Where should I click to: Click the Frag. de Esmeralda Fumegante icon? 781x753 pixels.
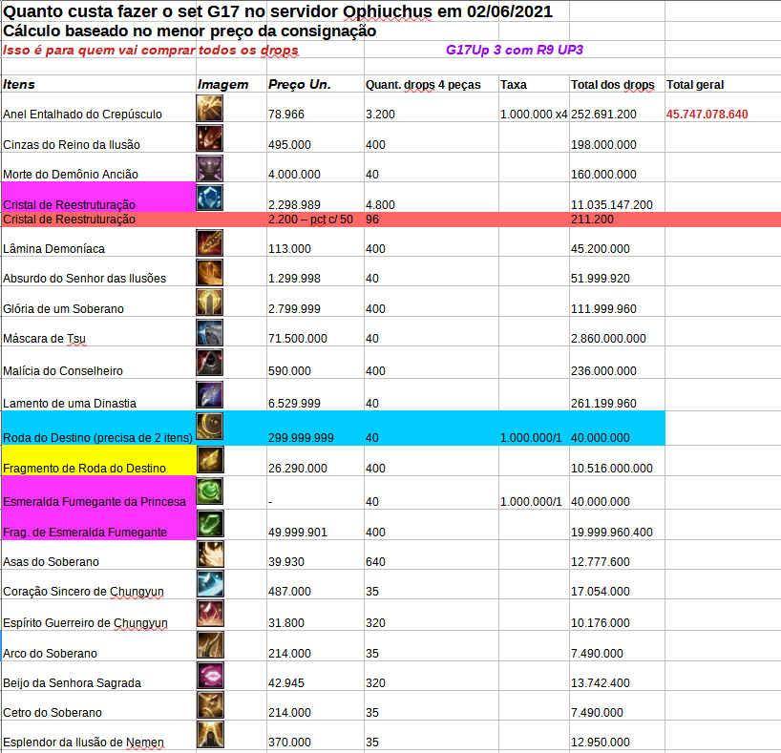[x=210, y=523]
